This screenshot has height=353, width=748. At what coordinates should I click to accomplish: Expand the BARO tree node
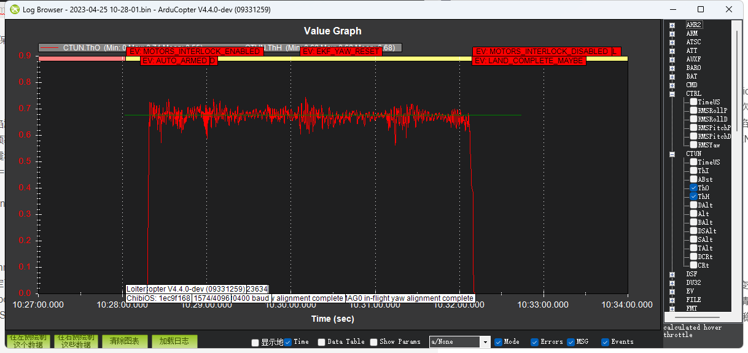click(x=672, y=68)
